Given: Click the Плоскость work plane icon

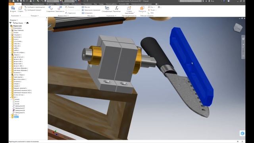Looking at the screenshot, I should click(x=142, y=8).
